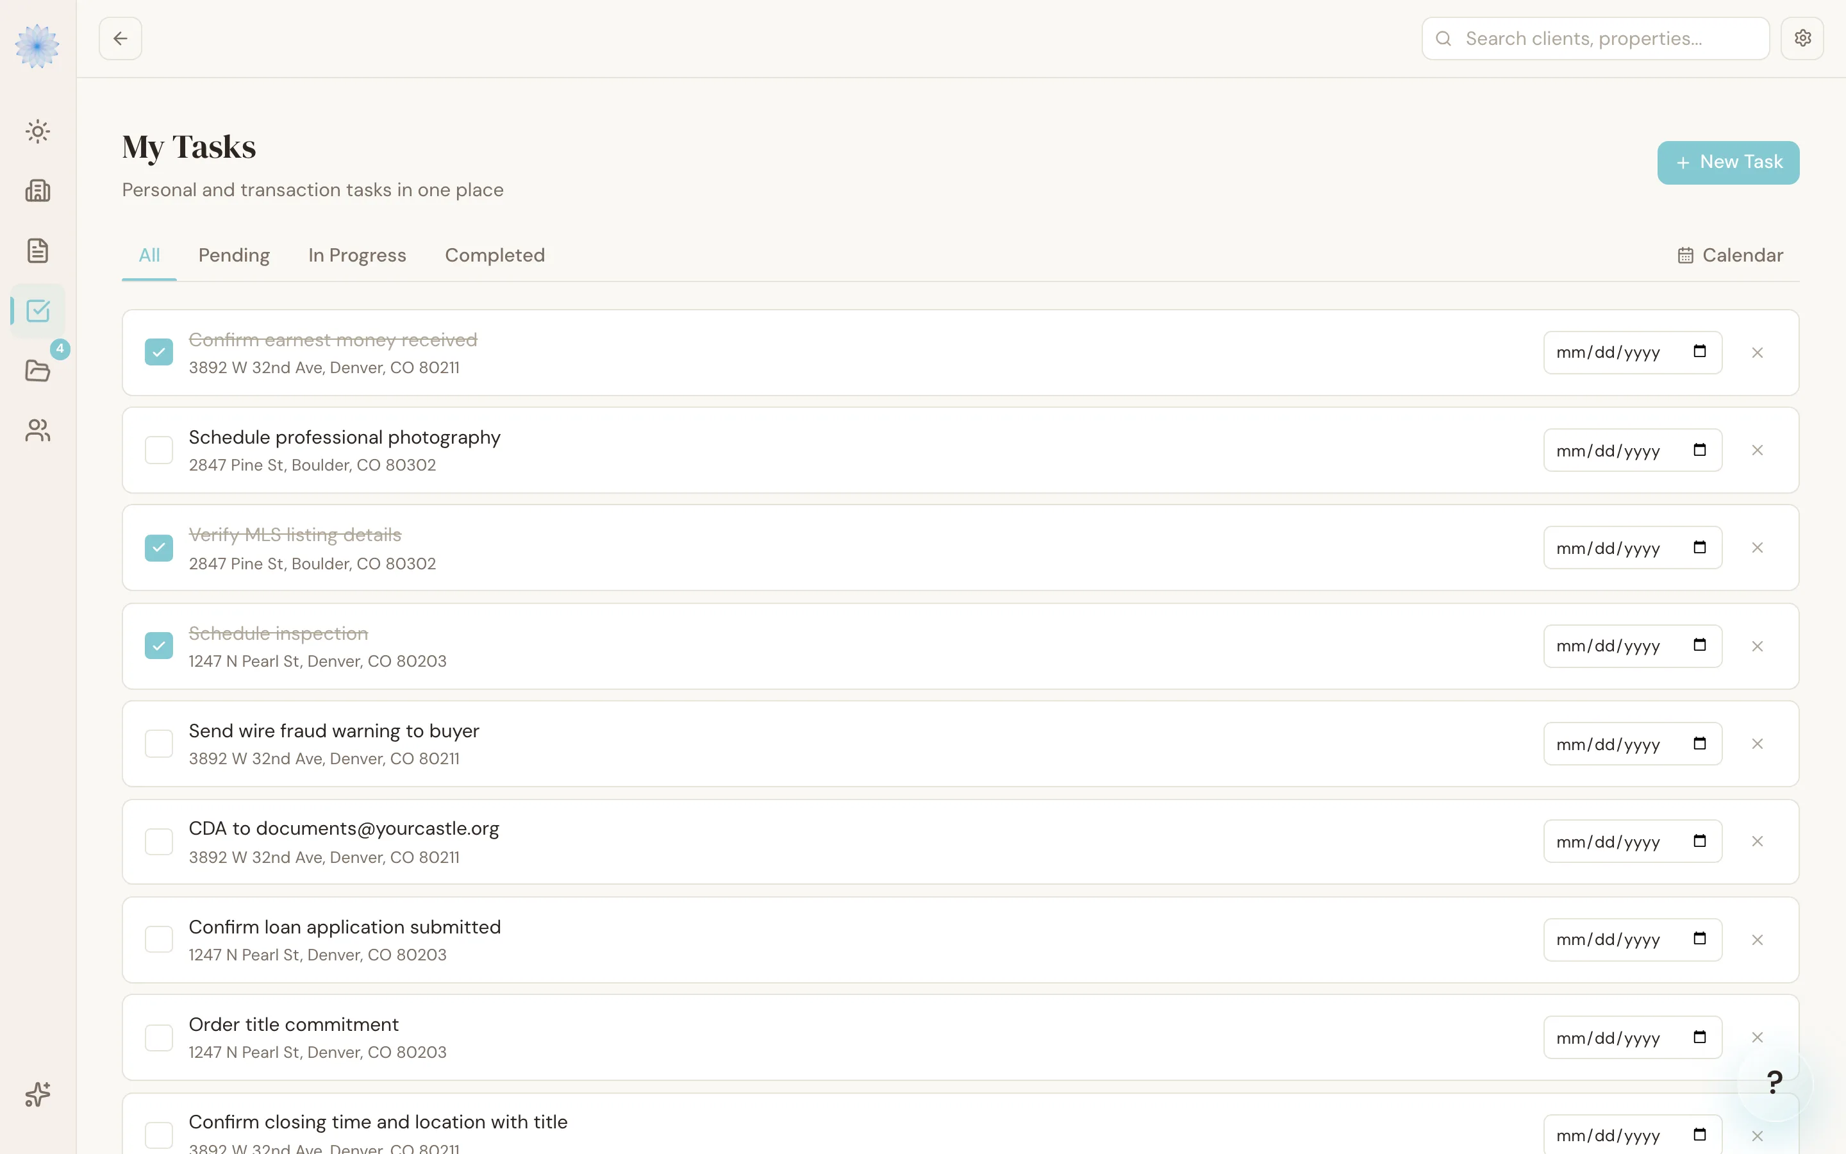Open the documents page icon in sidebar
This screenshot has width=1846, height=1154.
(x=37, y=250)
